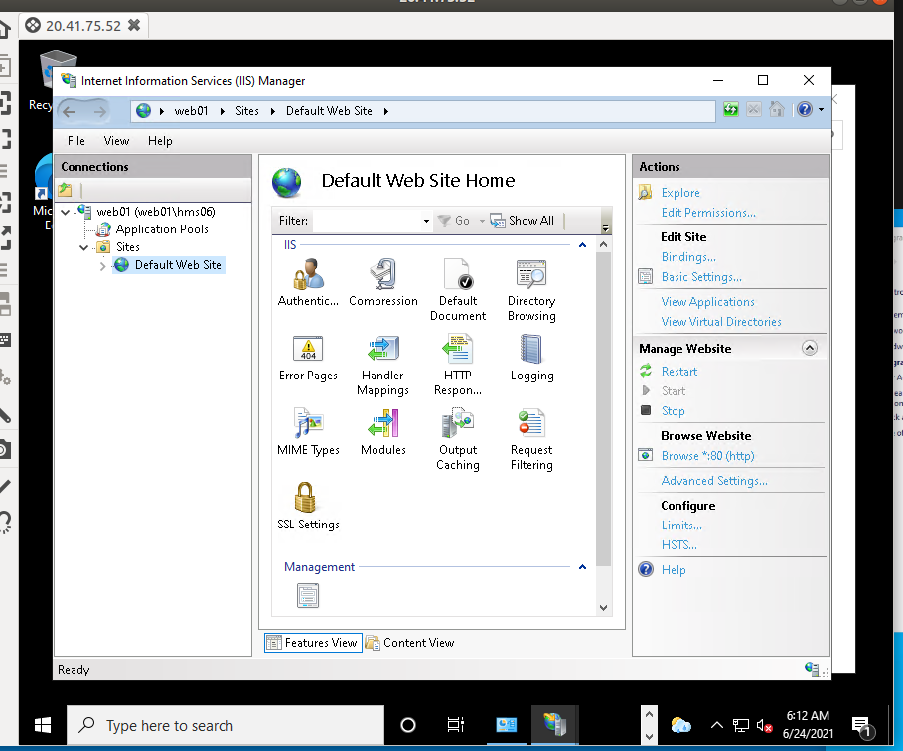Click Edit Permissions action
Image resolution: width=903 pixels, height=751 pixels.
(x=708, y=213)
